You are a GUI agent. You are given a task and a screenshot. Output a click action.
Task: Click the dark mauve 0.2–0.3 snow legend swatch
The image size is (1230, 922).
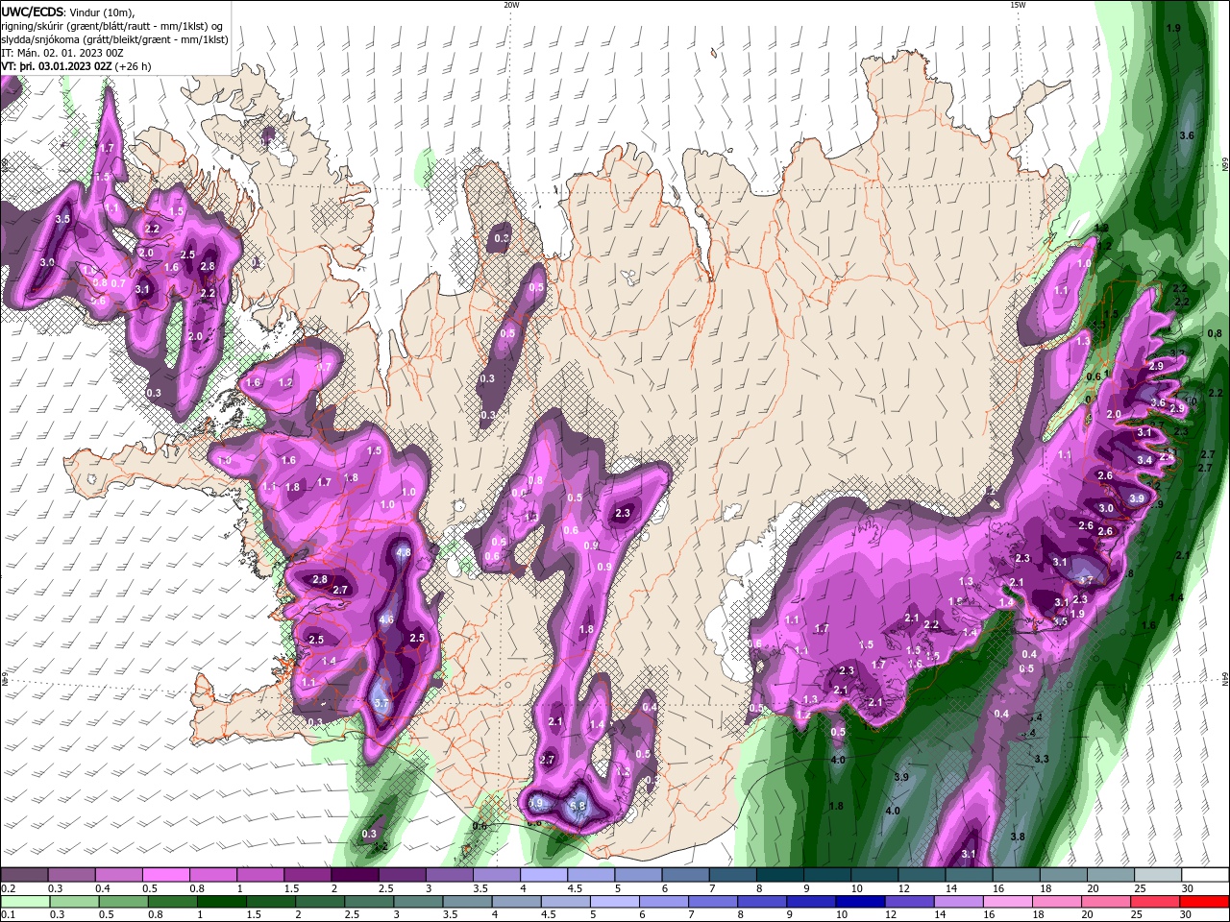tap(24, 875)
